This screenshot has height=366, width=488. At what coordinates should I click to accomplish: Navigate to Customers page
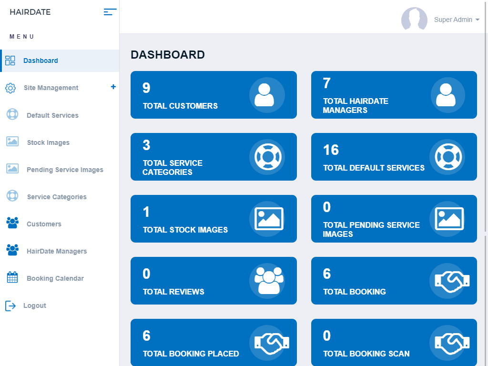(44, 224)
